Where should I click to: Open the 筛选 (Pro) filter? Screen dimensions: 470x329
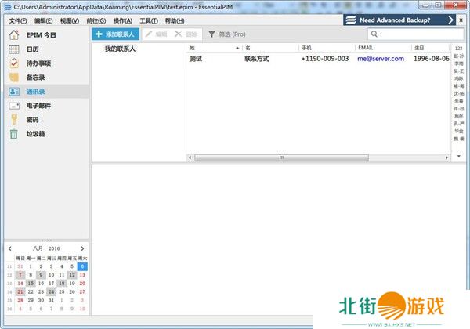point(227,34)
